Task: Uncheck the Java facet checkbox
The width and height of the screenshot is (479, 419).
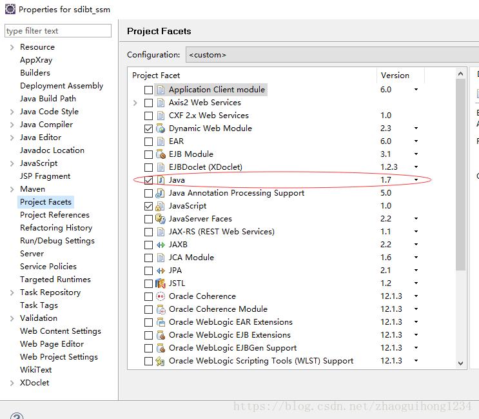Action: (148, 180)
